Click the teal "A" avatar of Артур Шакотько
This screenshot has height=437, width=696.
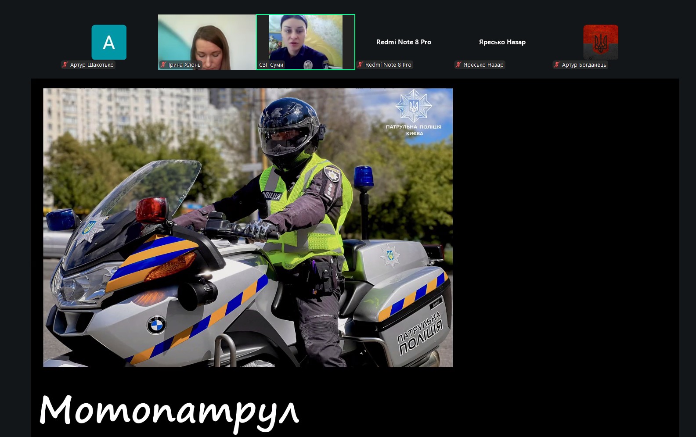[109, 42]
